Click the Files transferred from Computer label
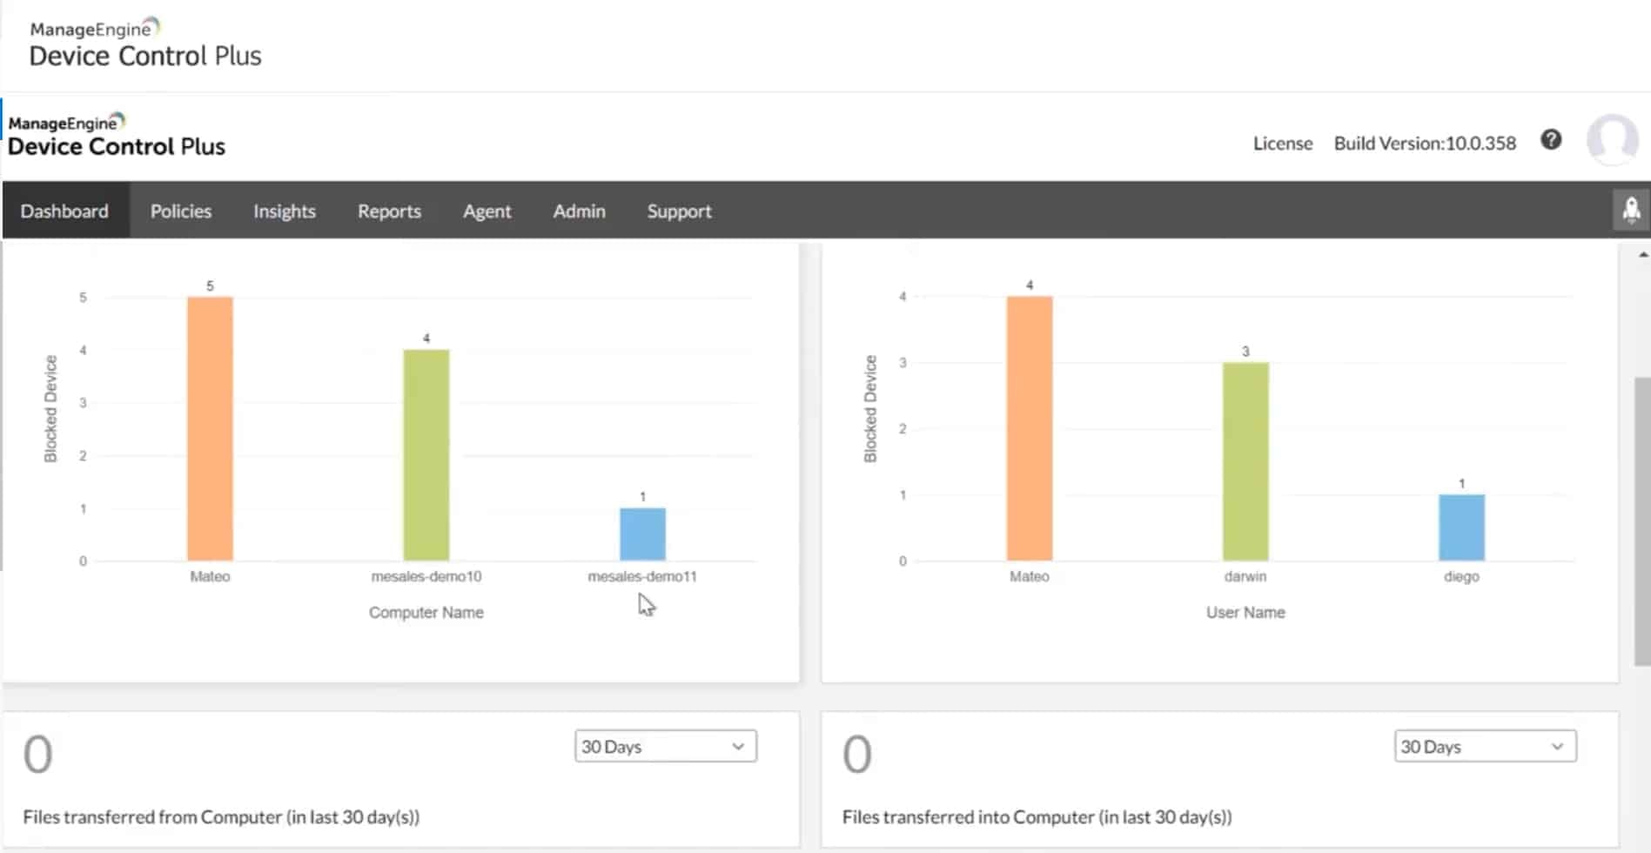Image resolution: width=1651 pixels, height=853 pixels. [x=221, y=816]
